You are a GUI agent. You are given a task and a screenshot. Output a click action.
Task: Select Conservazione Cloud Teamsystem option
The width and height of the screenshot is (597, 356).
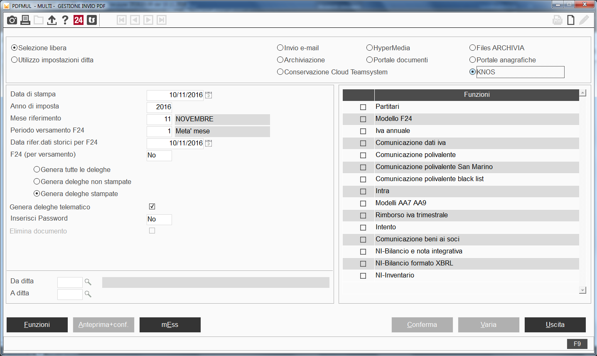click(280, 72)
